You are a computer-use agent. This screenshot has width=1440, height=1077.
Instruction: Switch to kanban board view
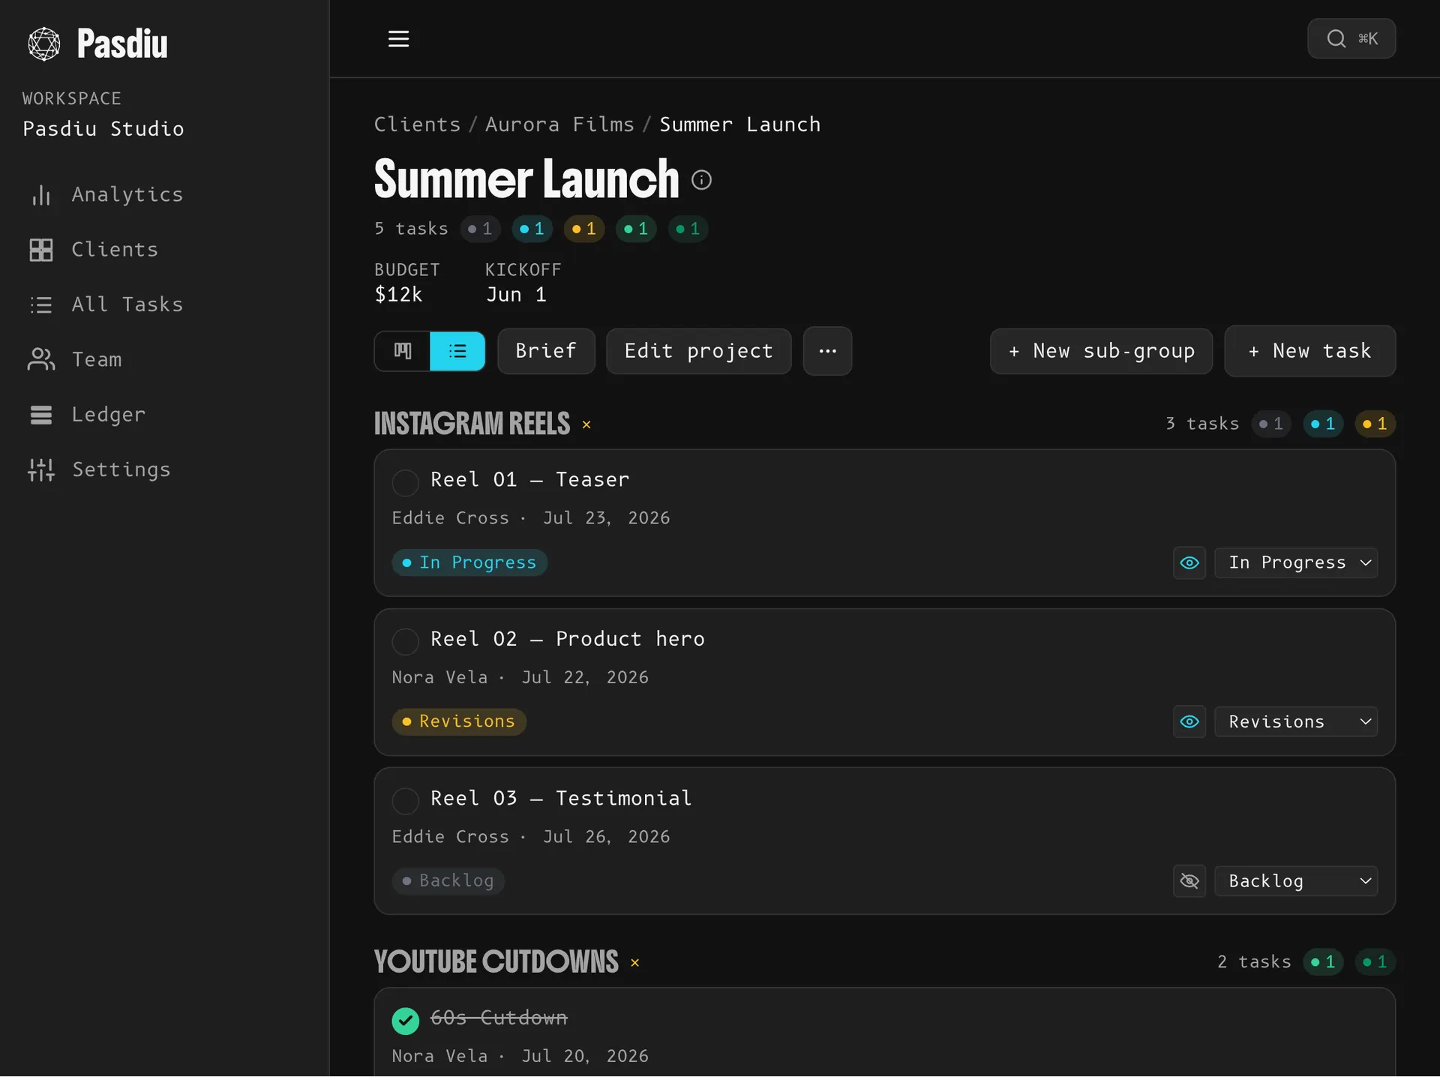point(403,351)
